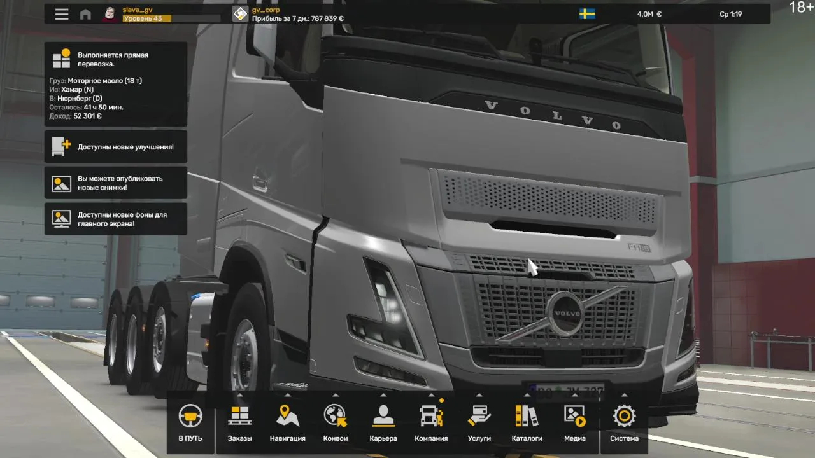
Task: Click the Swedish flag icon
Action: [x=587, y=14]
